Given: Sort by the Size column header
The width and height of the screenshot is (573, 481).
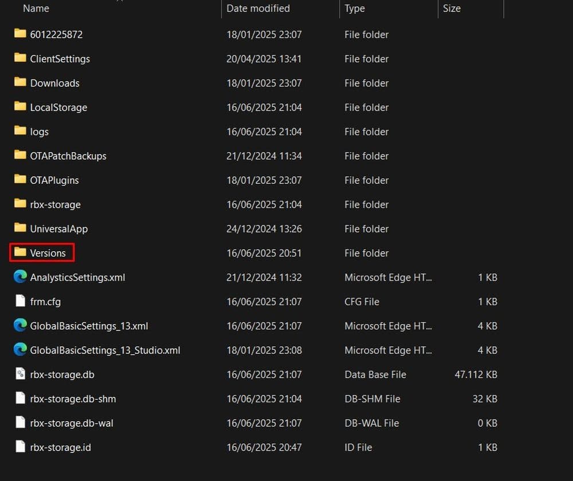Looking at the screenshot, I should coord(452,9).
